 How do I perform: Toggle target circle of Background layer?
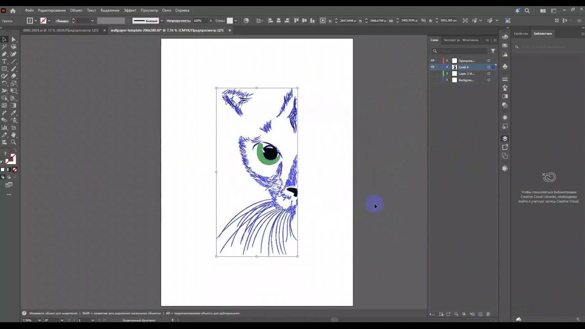coord(489,80)
